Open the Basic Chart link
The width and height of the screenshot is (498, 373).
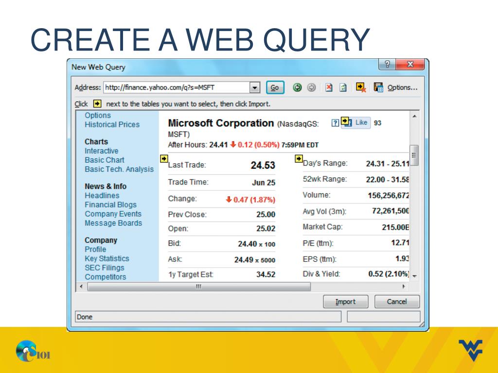105,160
